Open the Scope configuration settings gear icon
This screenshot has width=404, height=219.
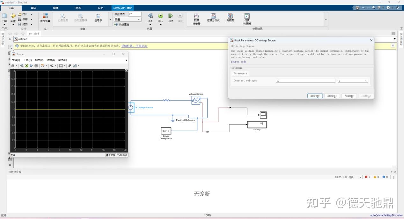click(13, 66)
